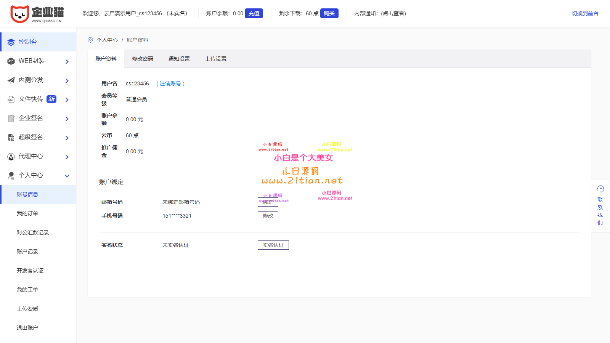Click the 注销账号 link beside the username

pos(170,83)
